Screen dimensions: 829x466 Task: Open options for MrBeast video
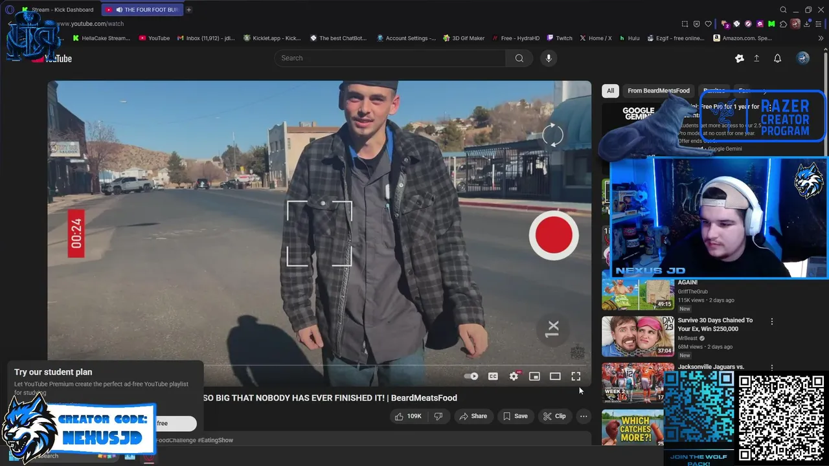[771, 321]
